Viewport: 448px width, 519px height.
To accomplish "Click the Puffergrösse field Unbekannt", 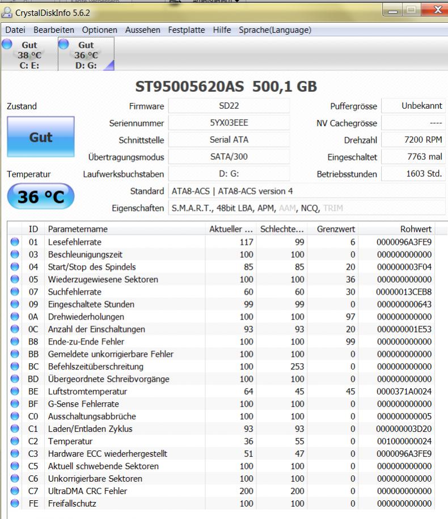I will click(x=413, y=106).
